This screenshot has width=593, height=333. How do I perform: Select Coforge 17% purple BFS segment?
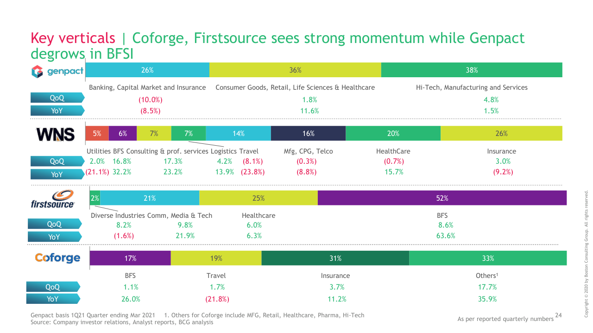130,258
